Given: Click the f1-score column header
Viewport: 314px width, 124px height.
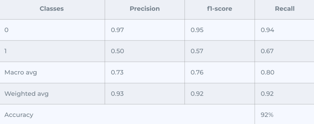Looking at the screenshot, I should point(219,9).
